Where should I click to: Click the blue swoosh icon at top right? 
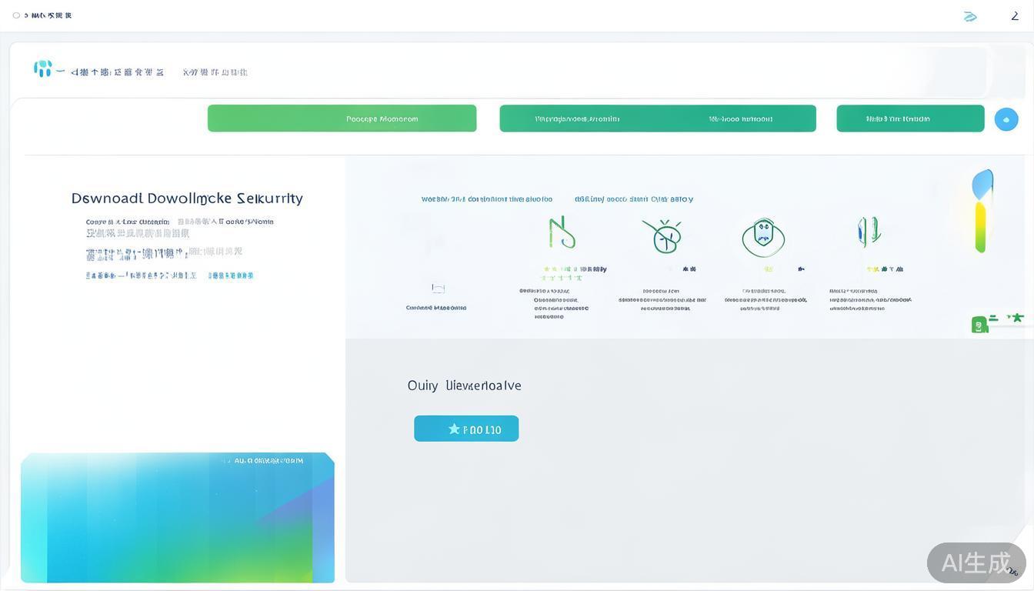tap(970, 16)
